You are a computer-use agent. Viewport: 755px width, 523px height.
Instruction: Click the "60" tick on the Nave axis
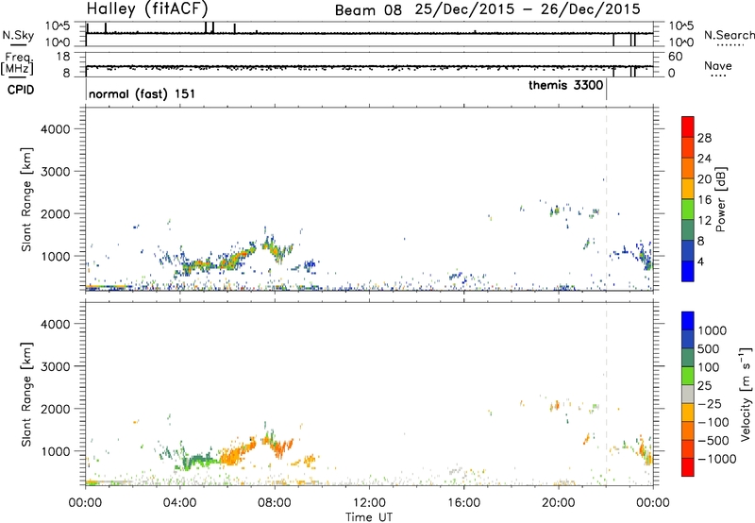click(x=676, y=57)
